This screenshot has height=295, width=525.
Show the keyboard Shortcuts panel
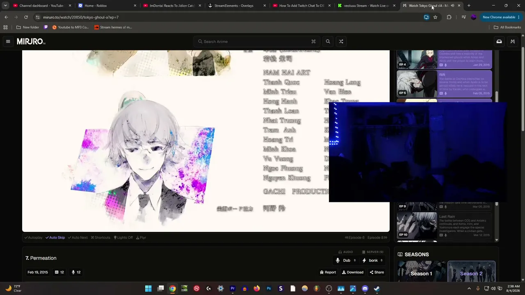click(x=100, y=238)
